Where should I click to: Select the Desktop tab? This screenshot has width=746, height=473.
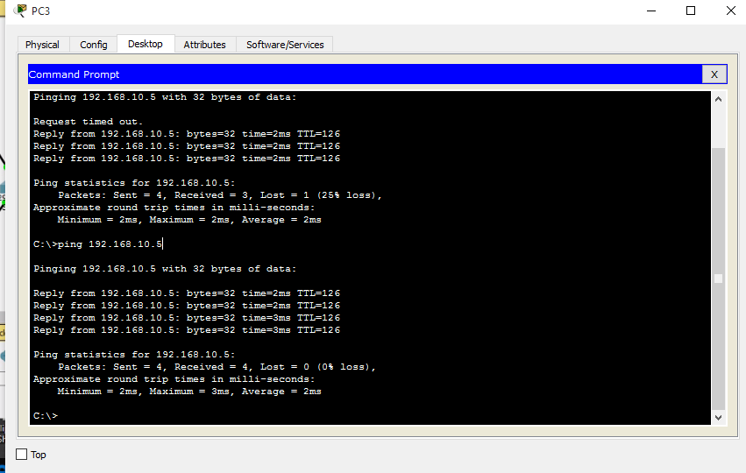pos(146,44)
